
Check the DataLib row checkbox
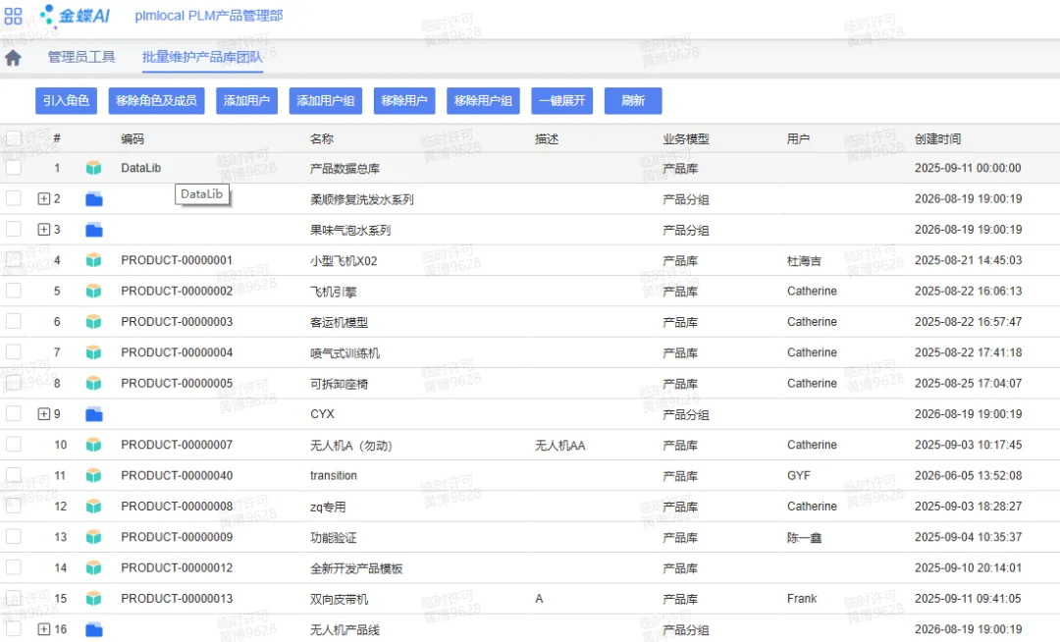tap(14, 168)
